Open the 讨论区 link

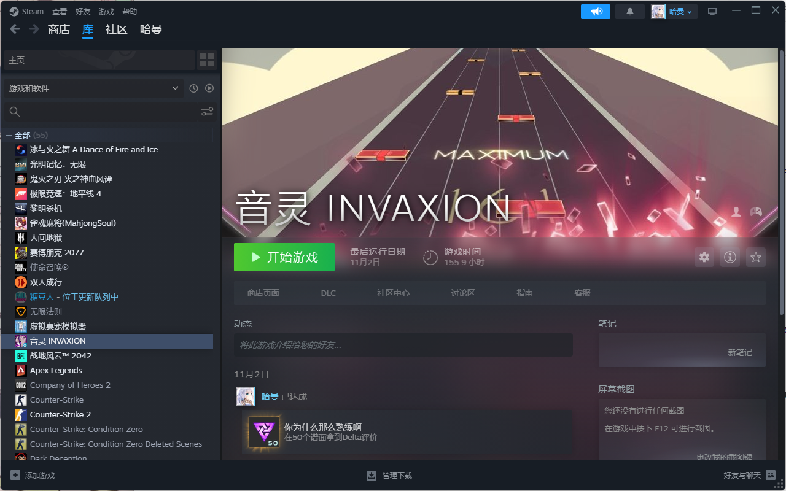pyautogui.click(x=463, y=293)
